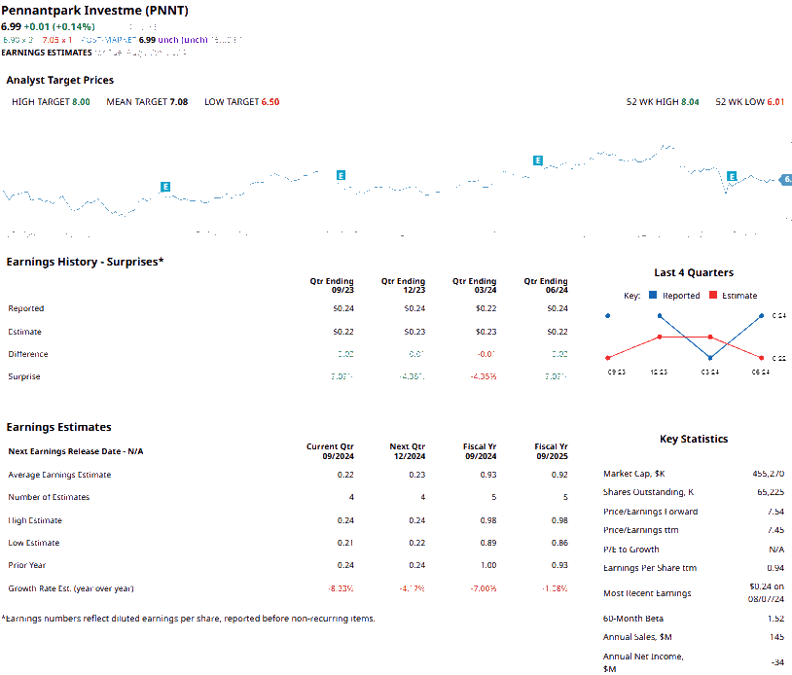Click the Qtr Ending 06/24 column header
The image size is (792, 675).
[x=546, y=285]
